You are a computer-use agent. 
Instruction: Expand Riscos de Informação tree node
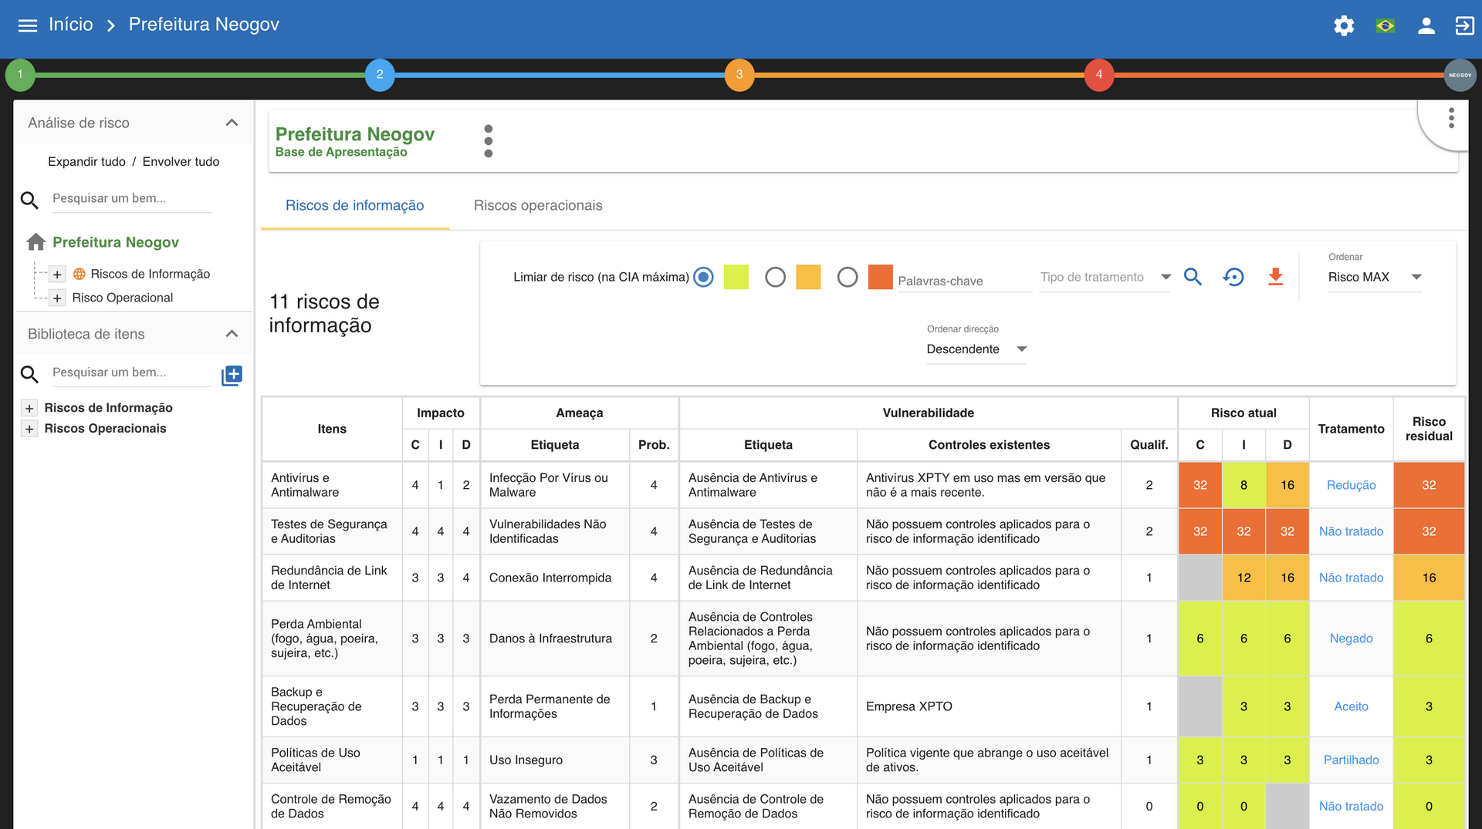click(57, 275)
